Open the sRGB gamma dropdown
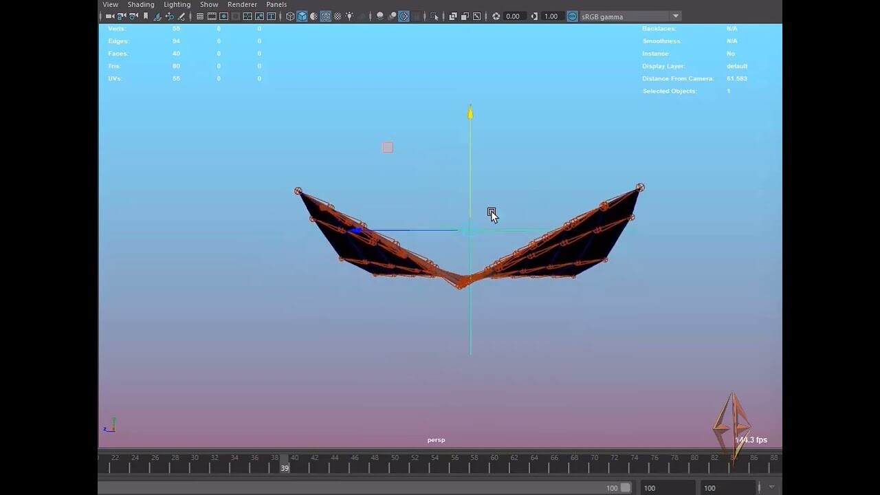This screenshot has height=495, width=880. pyautogui.click(x=676, y=16)
